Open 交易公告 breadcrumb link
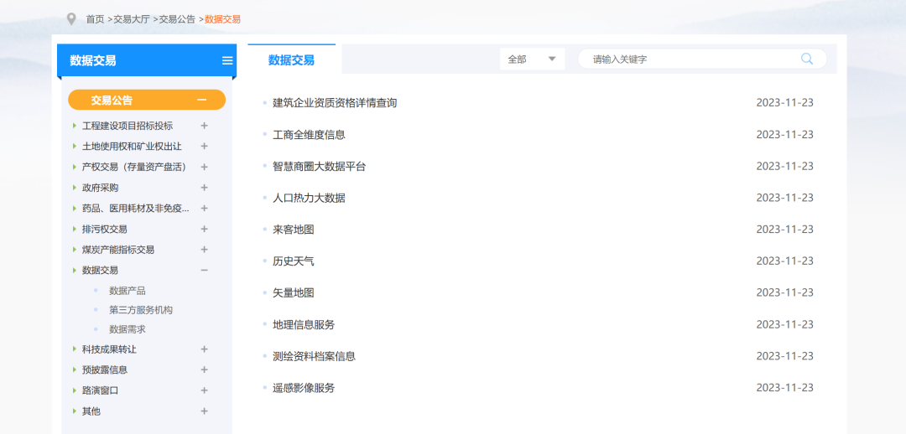Image resolution: width=906 pixels, height=434 pixels. [177, 19]
